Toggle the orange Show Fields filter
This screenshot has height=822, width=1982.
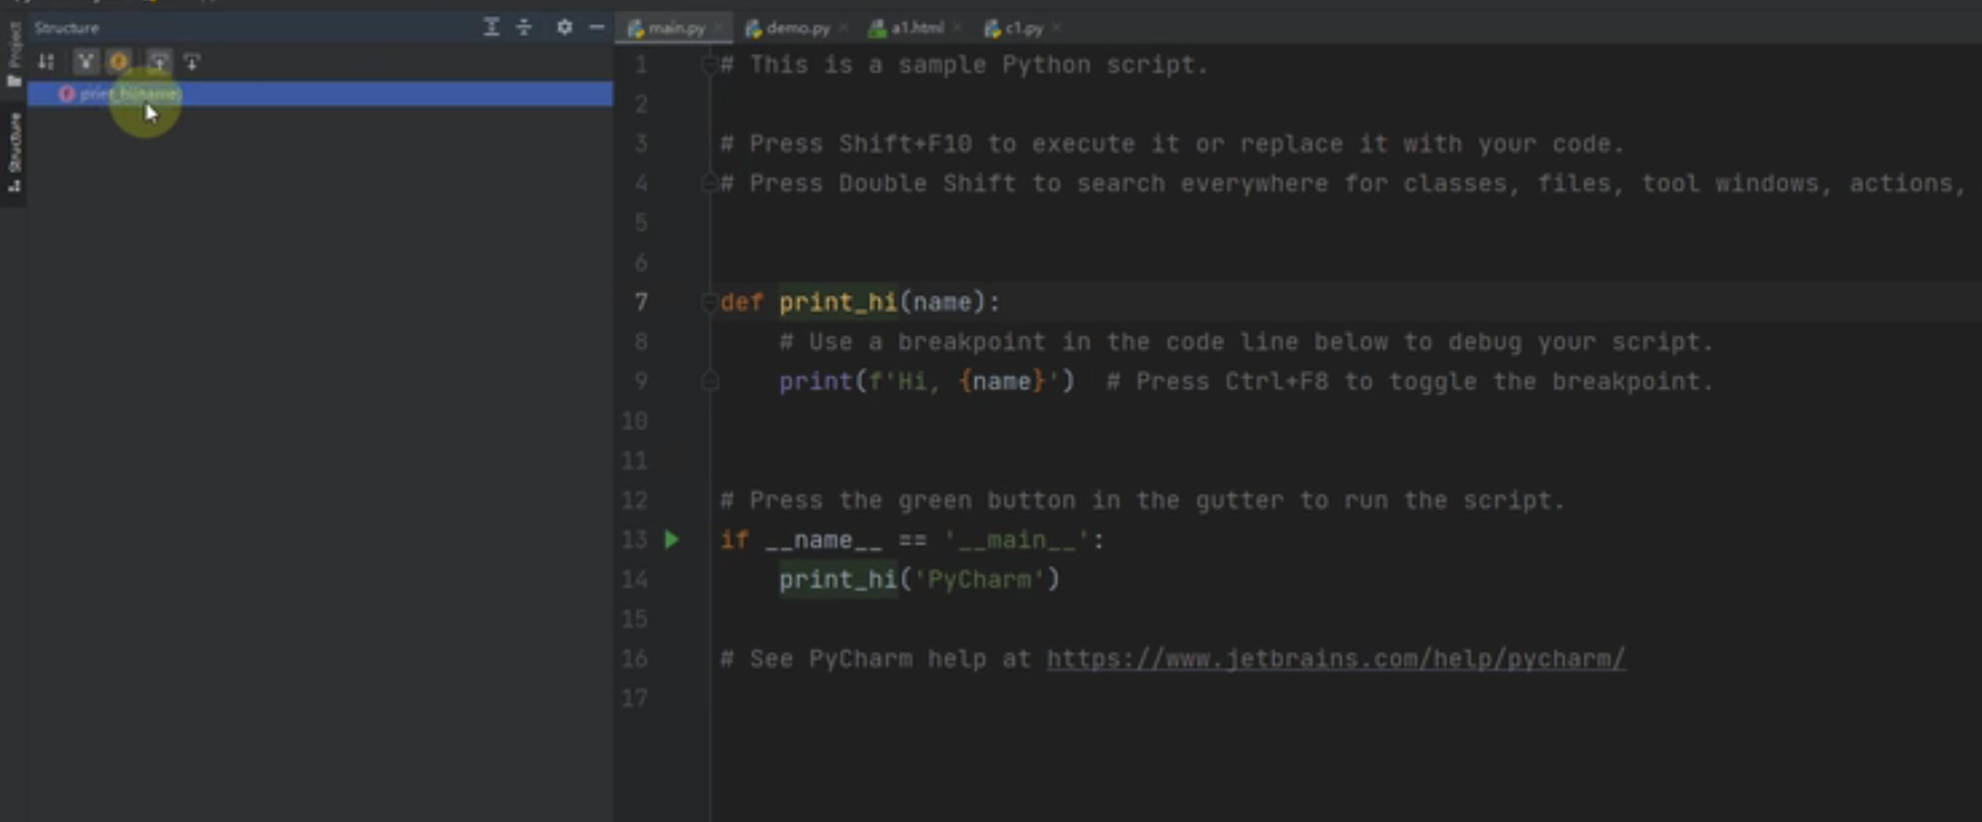point(119,61)
